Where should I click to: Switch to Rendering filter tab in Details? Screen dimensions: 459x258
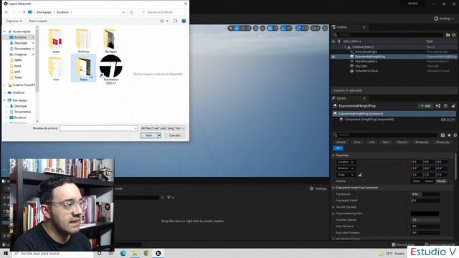[x=422, y=142]
